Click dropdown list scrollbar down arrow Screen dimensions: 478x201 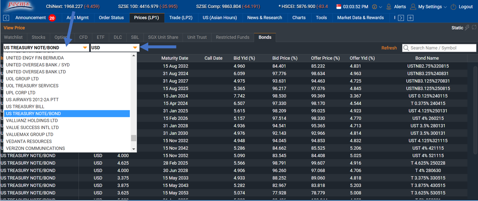coord(134,149)
